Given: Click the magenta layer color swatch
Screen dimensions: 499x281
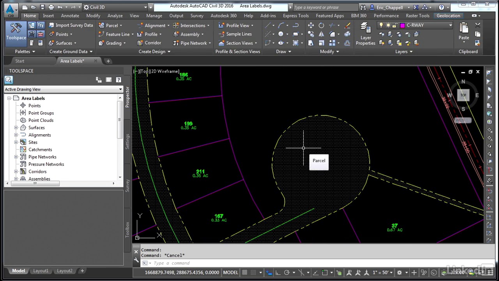Looking at the screenshot, I should pyautogui.click(x=403, y=25).
